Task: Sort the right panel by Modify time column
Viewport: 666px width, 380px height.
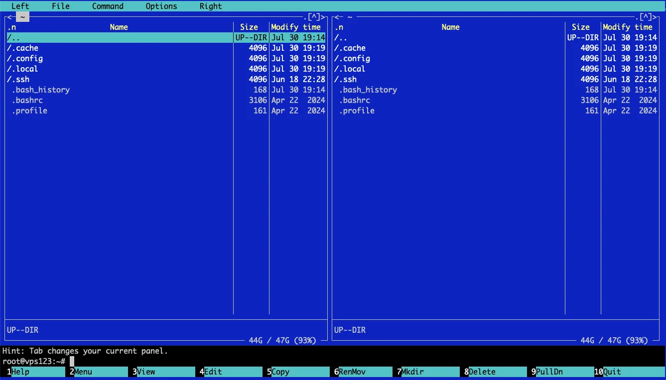Action: 628,27
